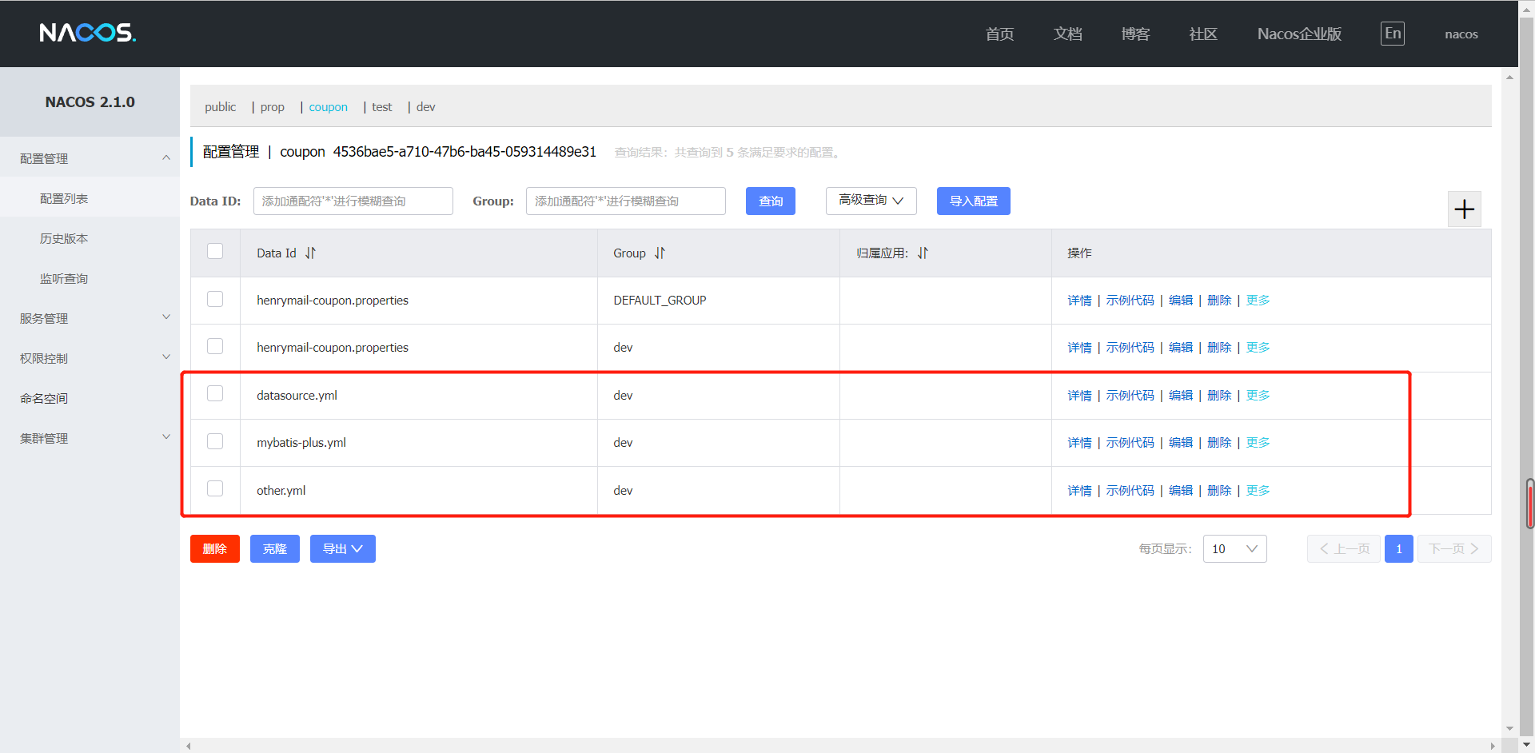
Task: Switch to the dev namespace tab
Action: click(x=425, y=107)
